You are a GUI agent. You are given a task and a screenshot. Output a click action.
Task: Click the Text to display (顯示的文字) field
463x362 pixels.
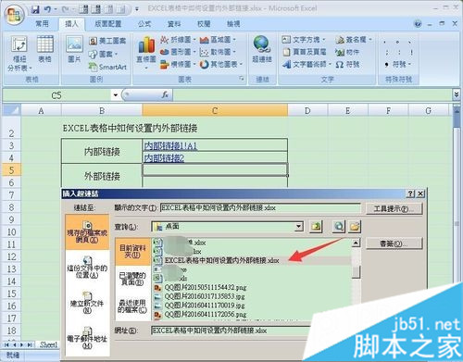[260, 208]
